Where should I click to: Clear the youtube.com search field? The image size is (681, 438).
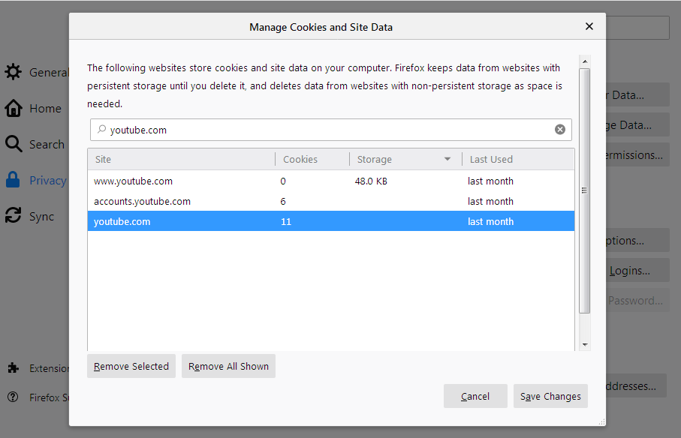tap(559, 130)
